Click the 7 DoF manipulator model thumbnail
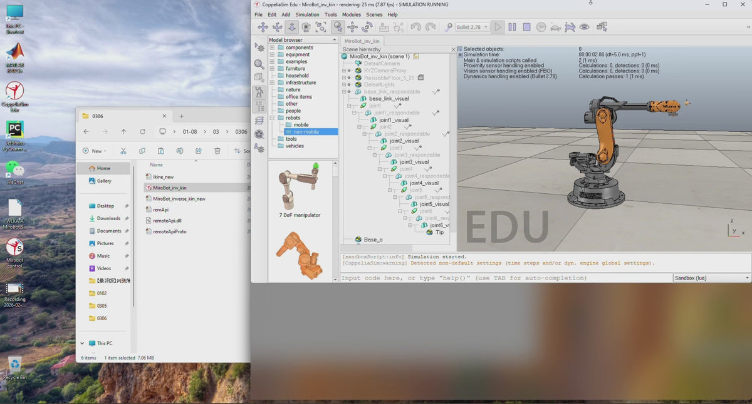Screen dimensions: 752x404 [x=300, y=189]
